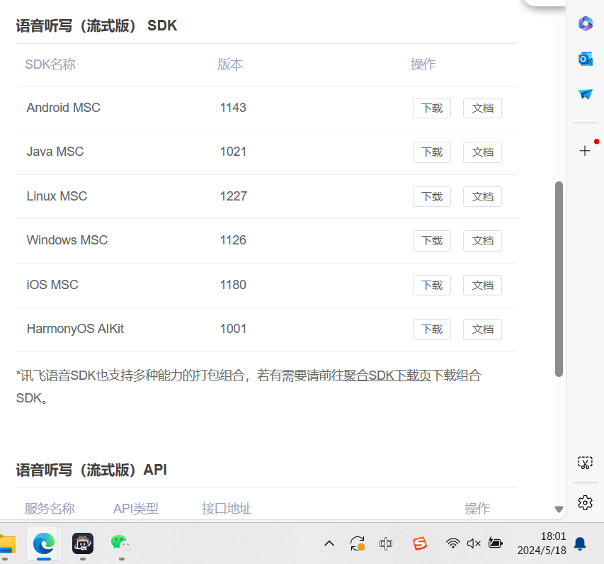The width and height of the screenshot is (604, 564).
Task: Click the 语音听写（流式版）API heading
Action: click(91, 470)
